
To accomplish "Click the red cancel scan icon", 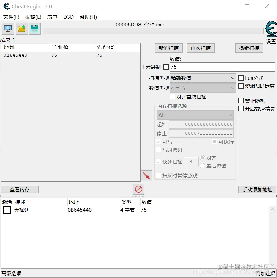I will 138,189.
